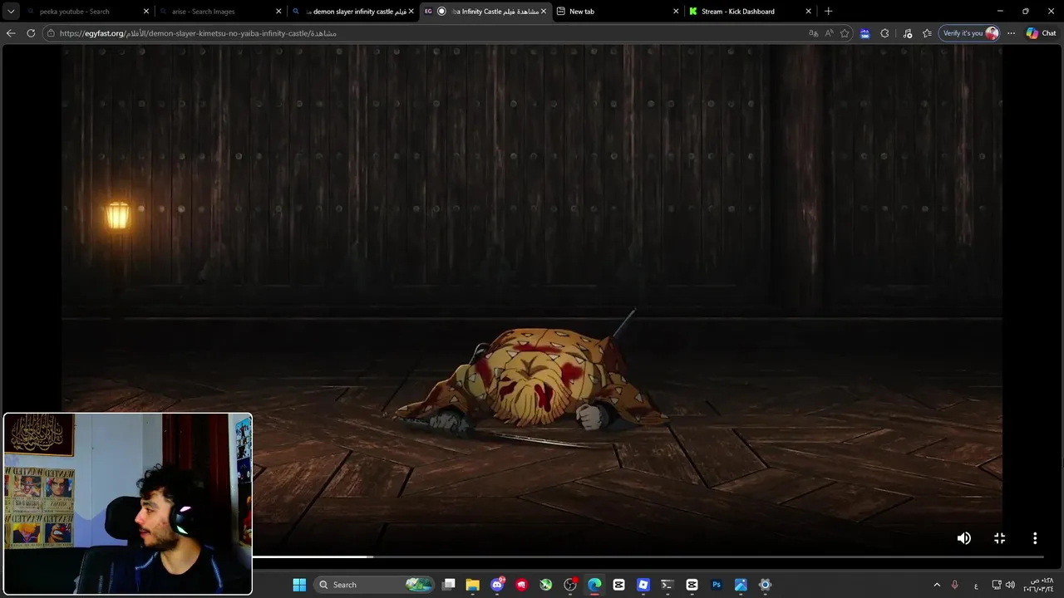
Task: Click the taskbar Search box
Action: point(374,585)
